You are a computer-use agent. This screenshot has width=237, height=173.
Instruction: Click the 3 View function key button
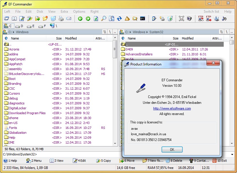pyautogui.click(x=57, y=161)
